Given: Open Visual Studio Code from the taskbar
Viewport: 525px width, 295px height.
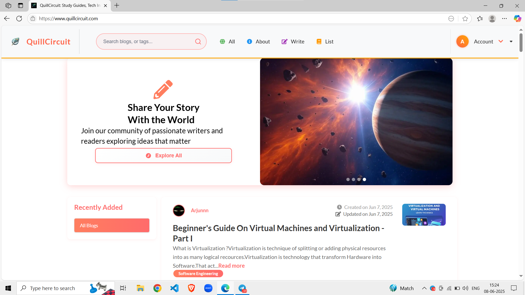Looking at the screenshot, I should [x=174, y=288].
